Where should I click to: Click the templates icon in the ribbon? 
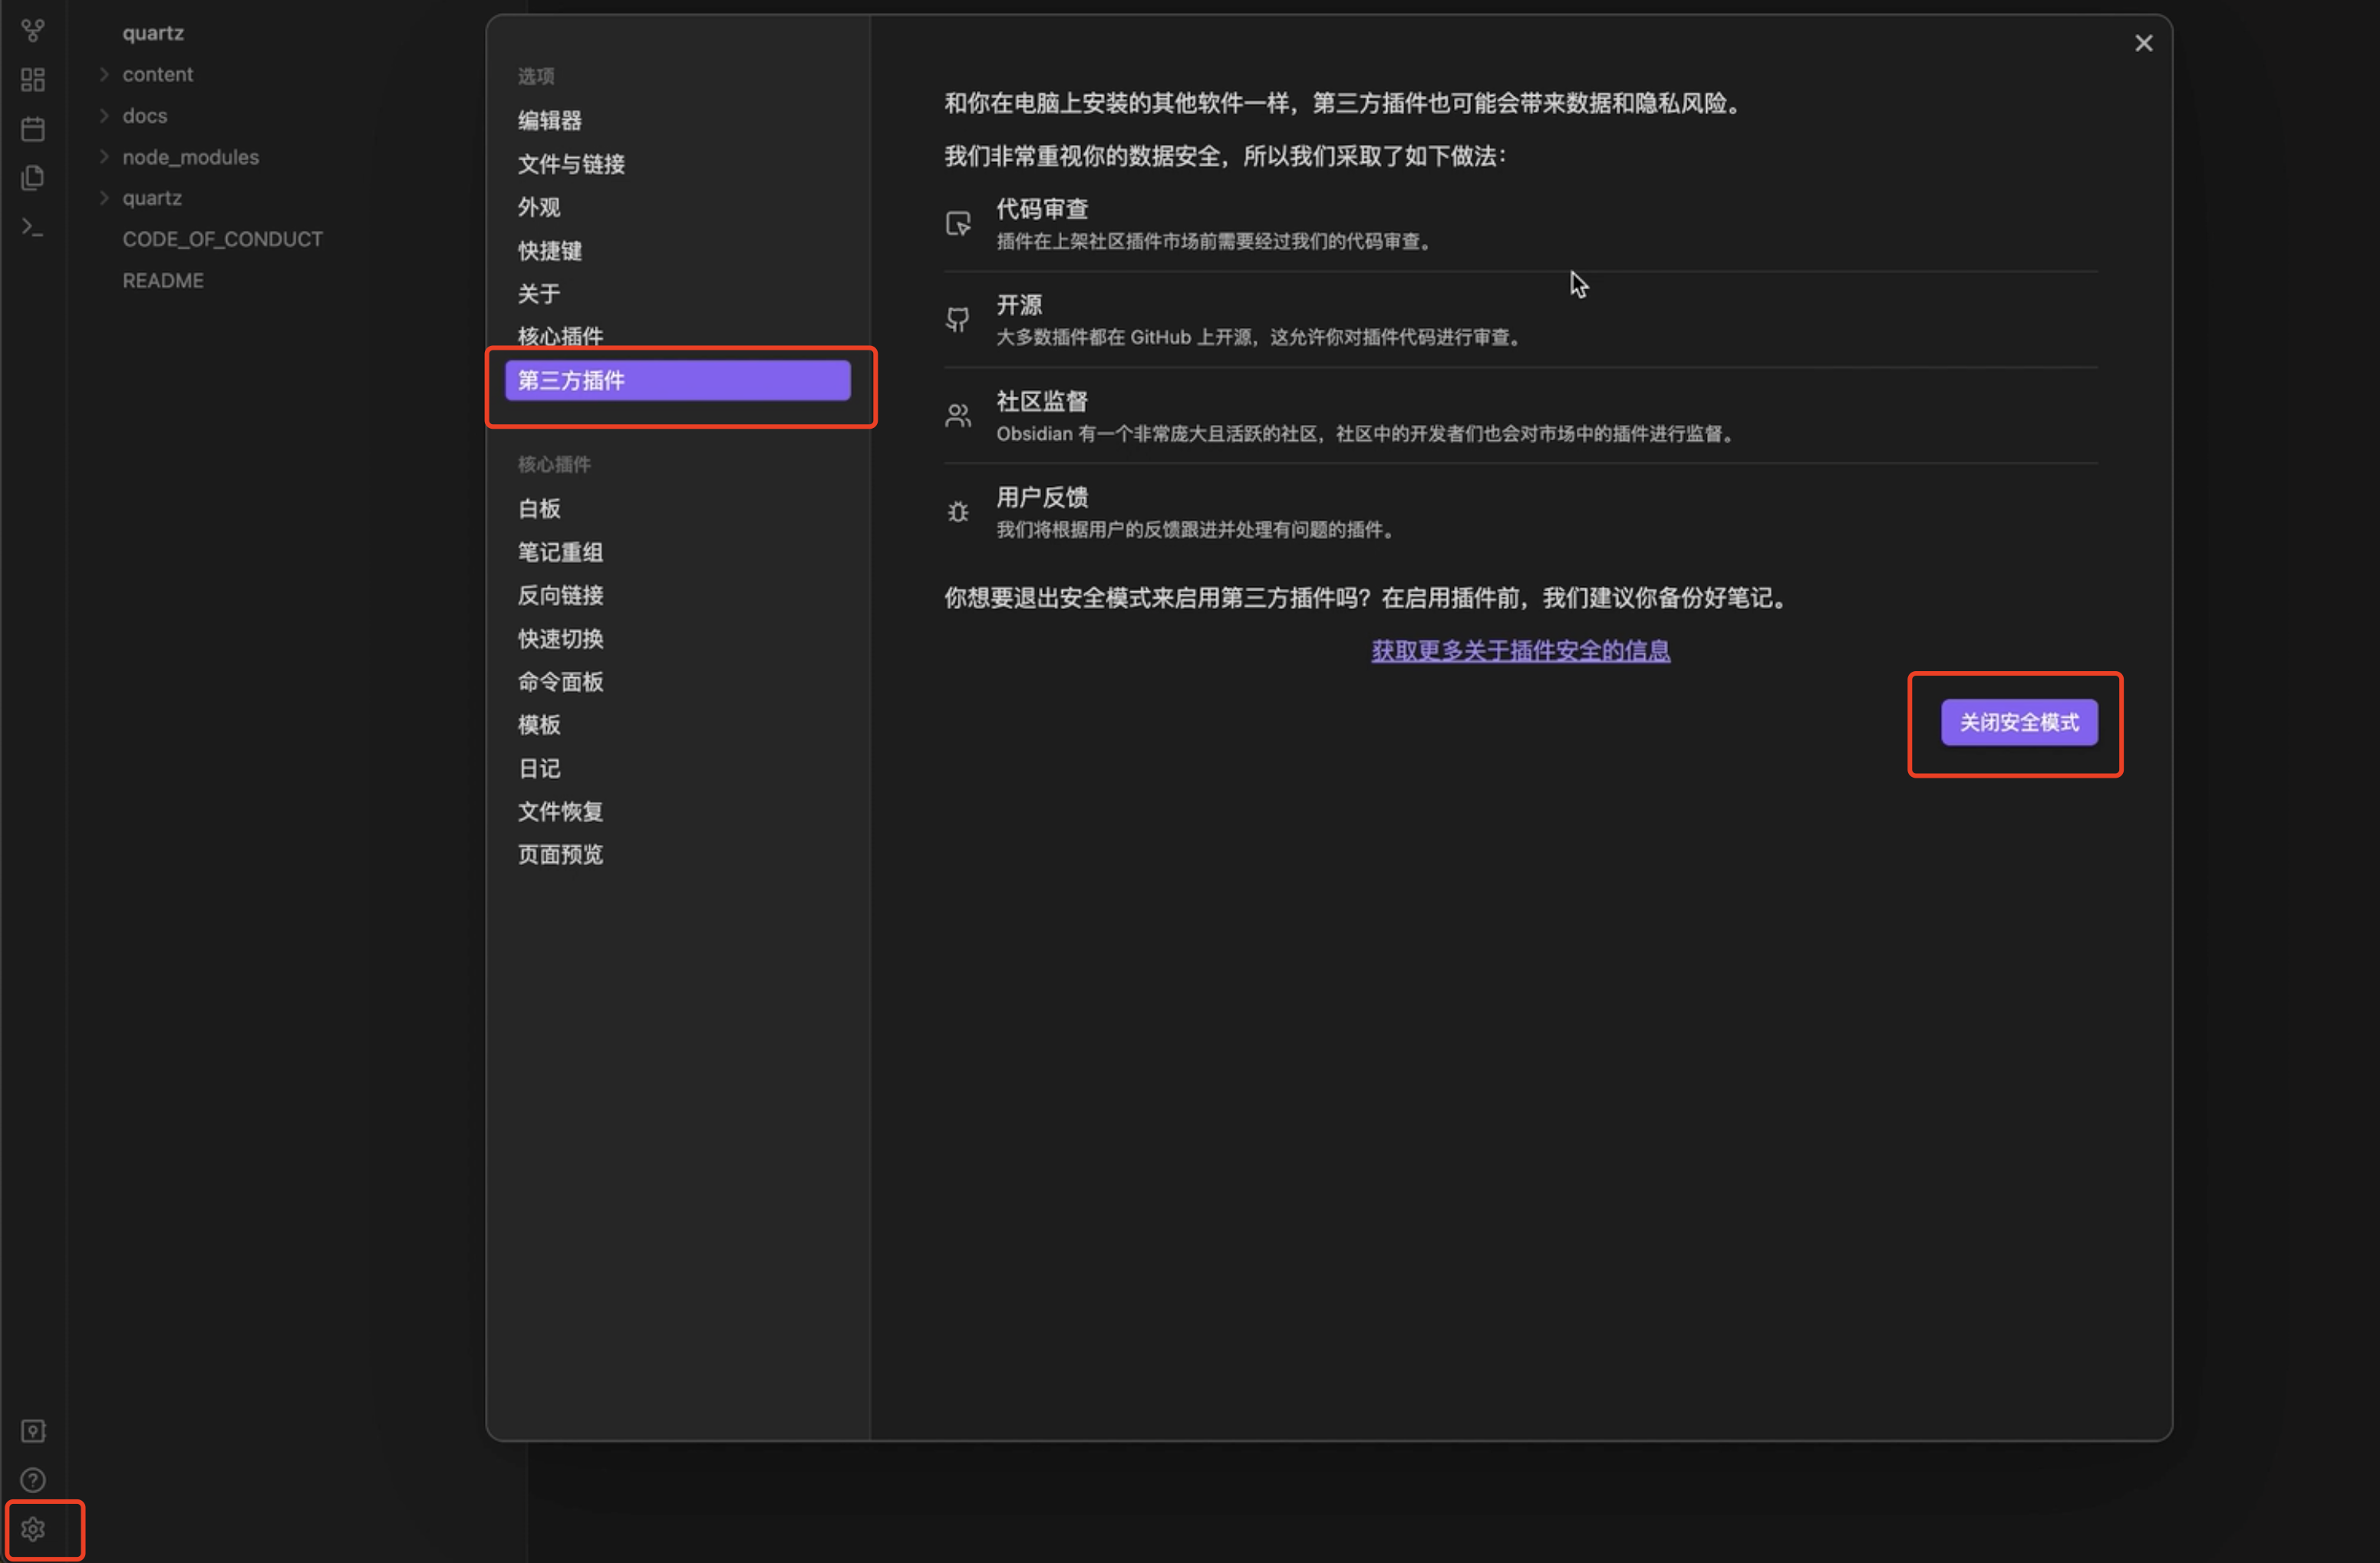coord(33,178)
